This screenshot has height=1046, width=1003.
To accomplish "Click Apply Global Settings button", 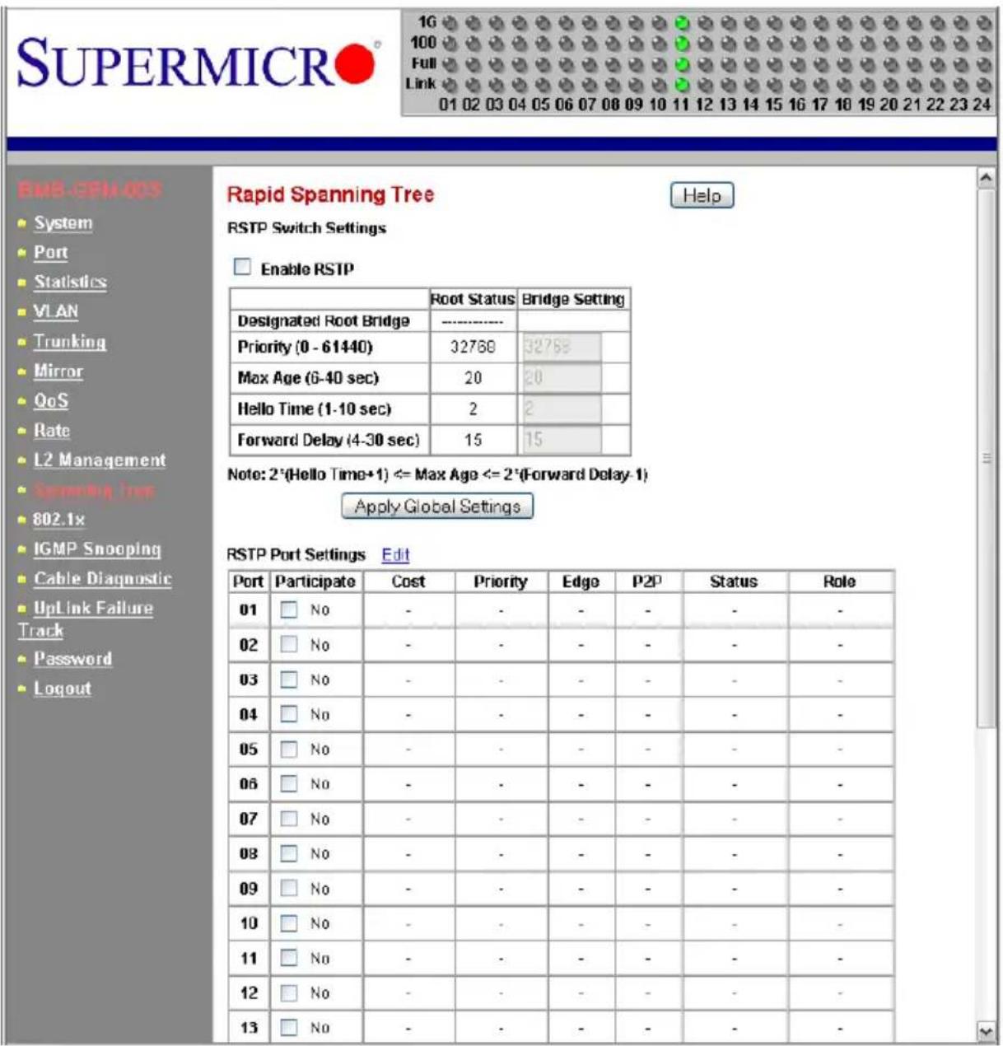I will [x=437, y=506].
